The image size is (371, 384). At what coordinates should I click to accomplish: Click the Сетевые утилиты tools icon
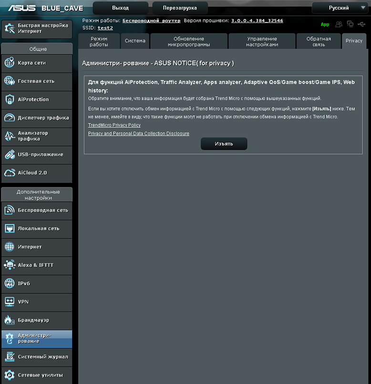click(x=10, y=375)
